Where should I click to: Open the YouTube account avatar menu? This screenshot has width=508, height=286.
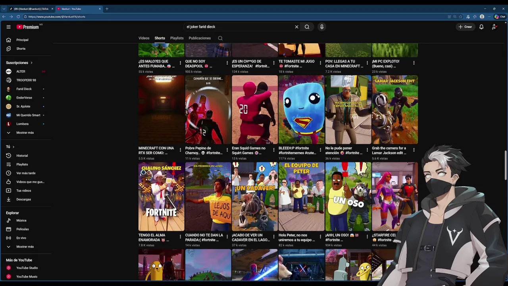tap(494, 27)
